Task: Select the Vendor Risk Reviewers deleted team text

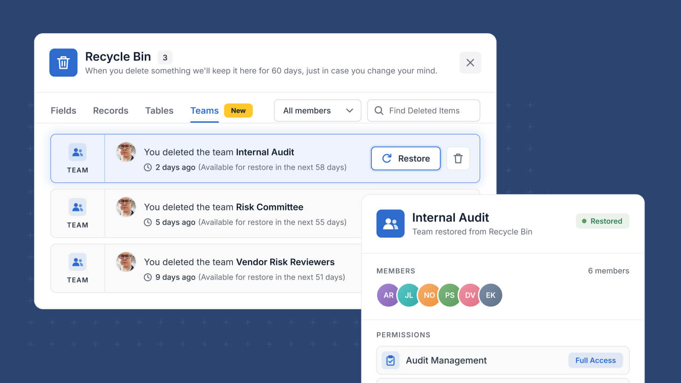Action: tap(239, 262)
